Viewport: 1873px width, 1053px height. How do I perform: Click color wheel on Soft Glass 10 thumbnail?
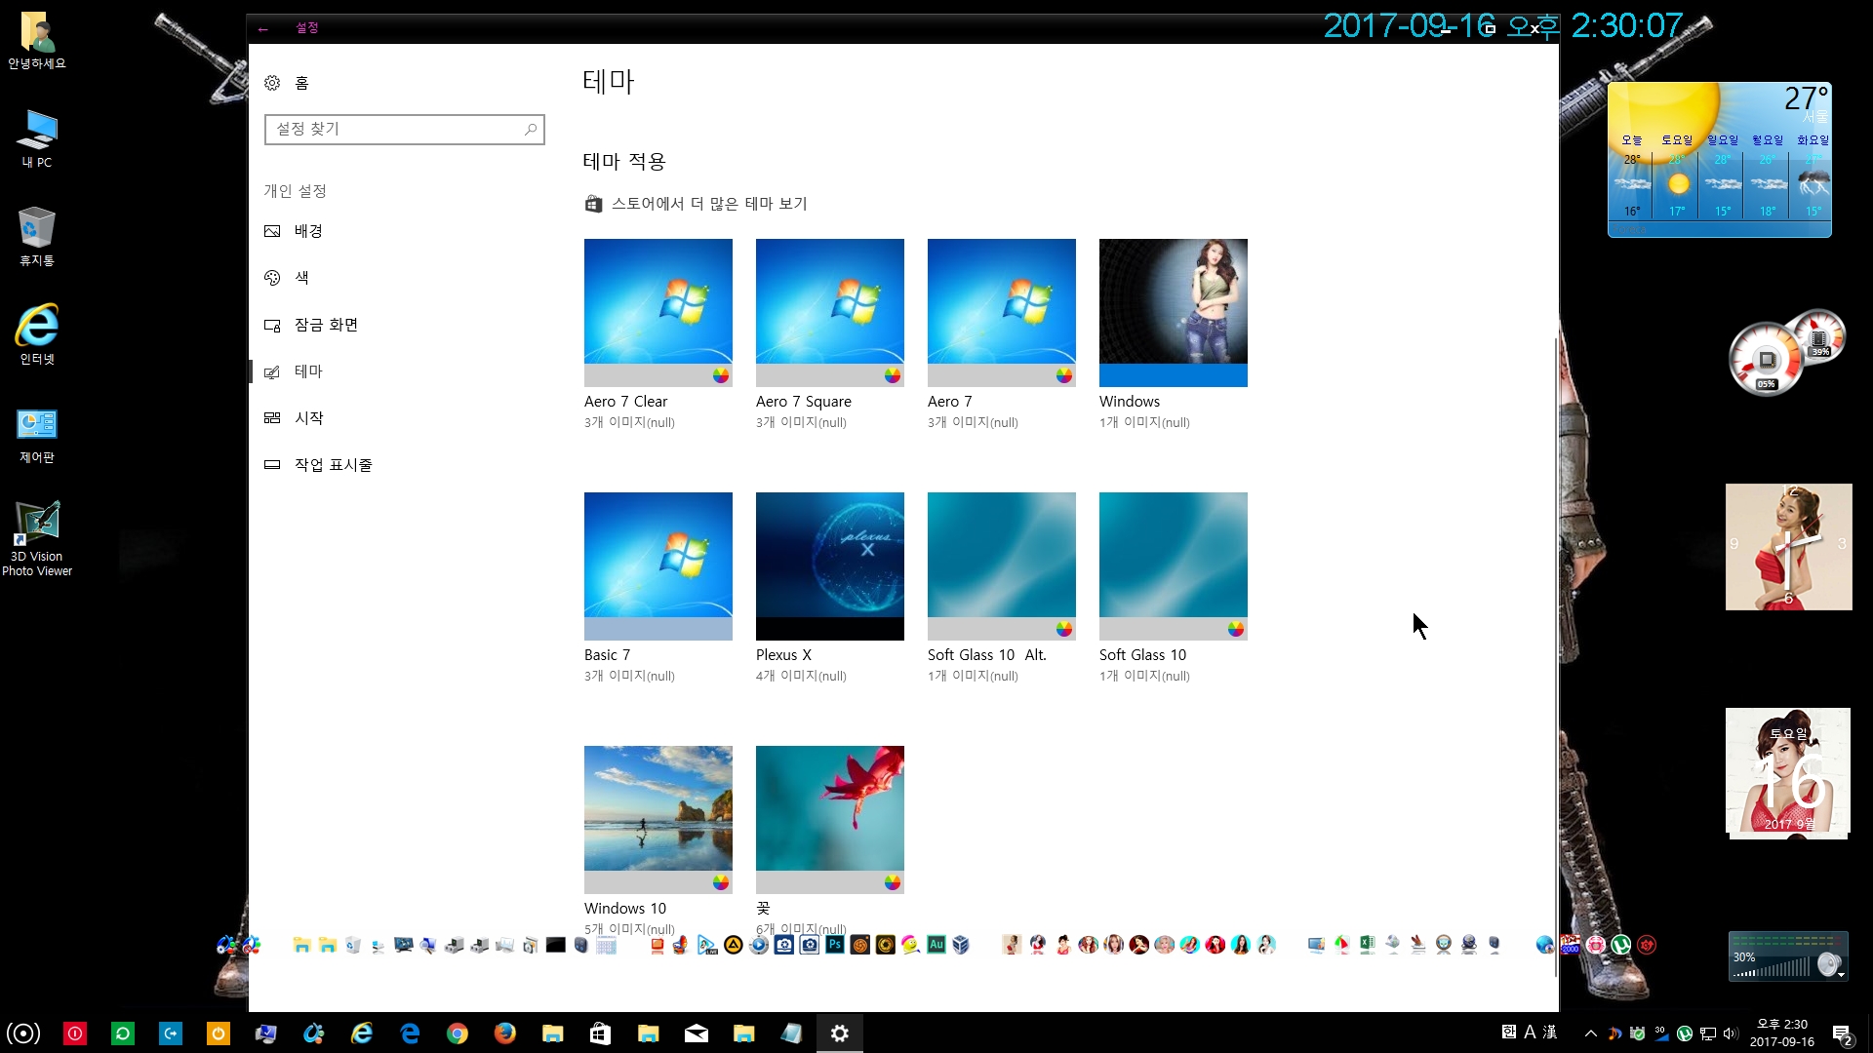[1236, 629]
